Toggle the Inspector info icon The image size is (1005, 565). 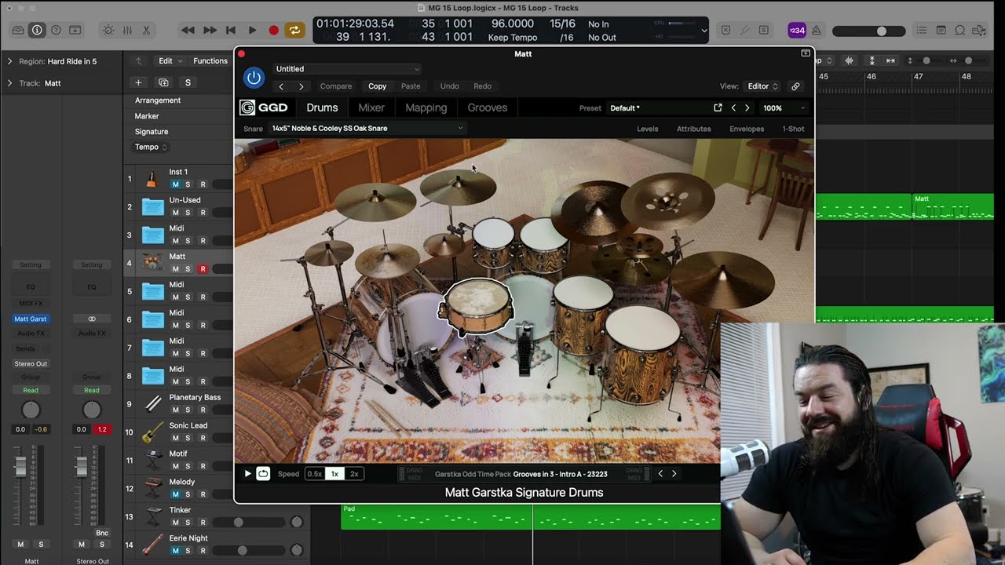(x=37, y=30)
